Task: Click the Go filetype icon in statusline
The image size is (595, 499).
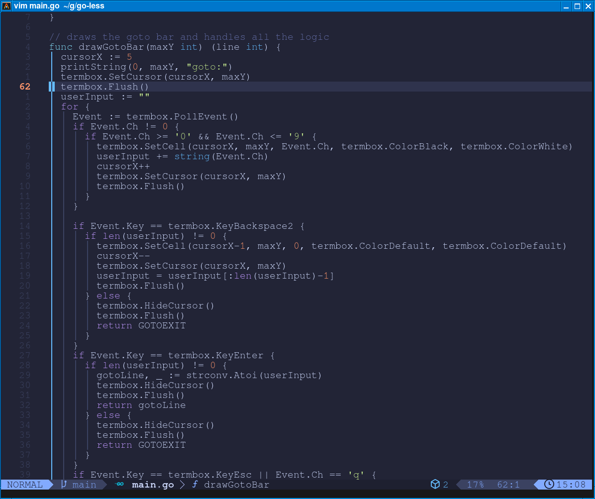Action: click(119, 485)
